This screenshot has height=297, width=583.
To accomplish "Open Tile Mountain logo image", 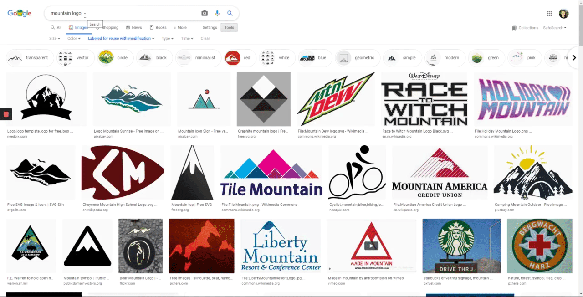I will point(271,173).
